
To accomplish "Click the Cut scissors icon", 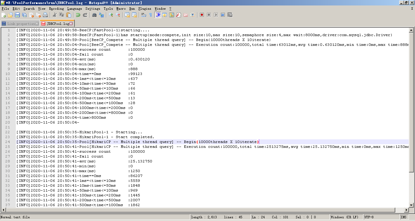I will (55, 15).
